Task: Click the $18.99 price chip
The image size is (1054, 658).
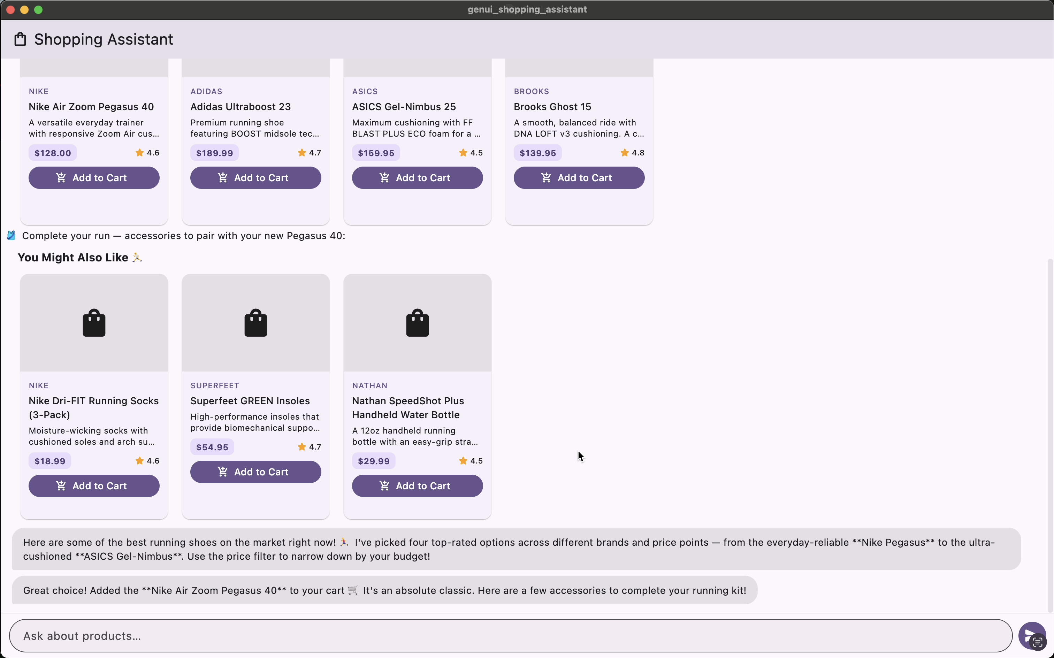Action: tap(49, 461)
